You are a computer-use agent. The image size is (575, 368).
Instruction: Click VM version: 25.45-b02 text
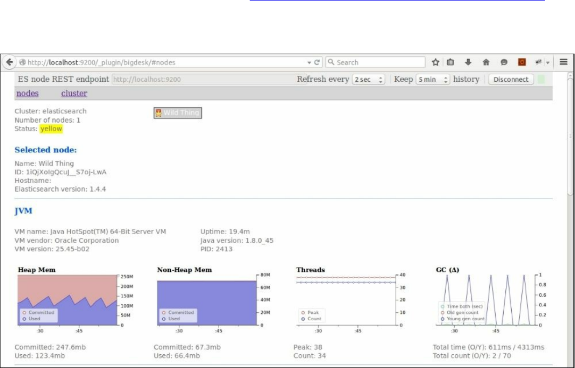52,249
